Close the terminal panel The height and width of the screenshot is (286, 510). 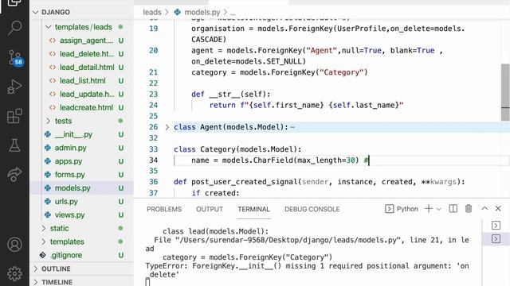click(x=498, y=208)
